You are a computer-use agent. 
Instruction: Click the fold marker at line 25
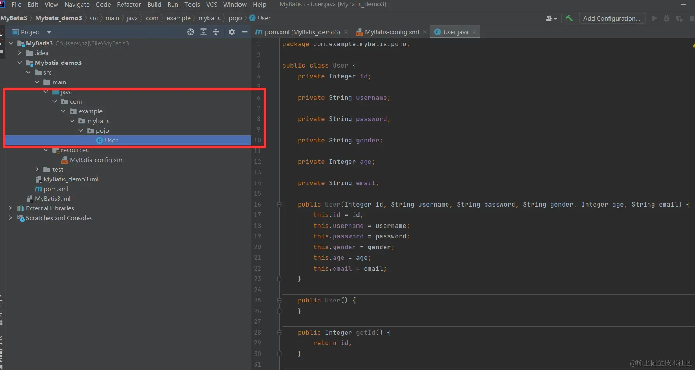tap(279, 300)
